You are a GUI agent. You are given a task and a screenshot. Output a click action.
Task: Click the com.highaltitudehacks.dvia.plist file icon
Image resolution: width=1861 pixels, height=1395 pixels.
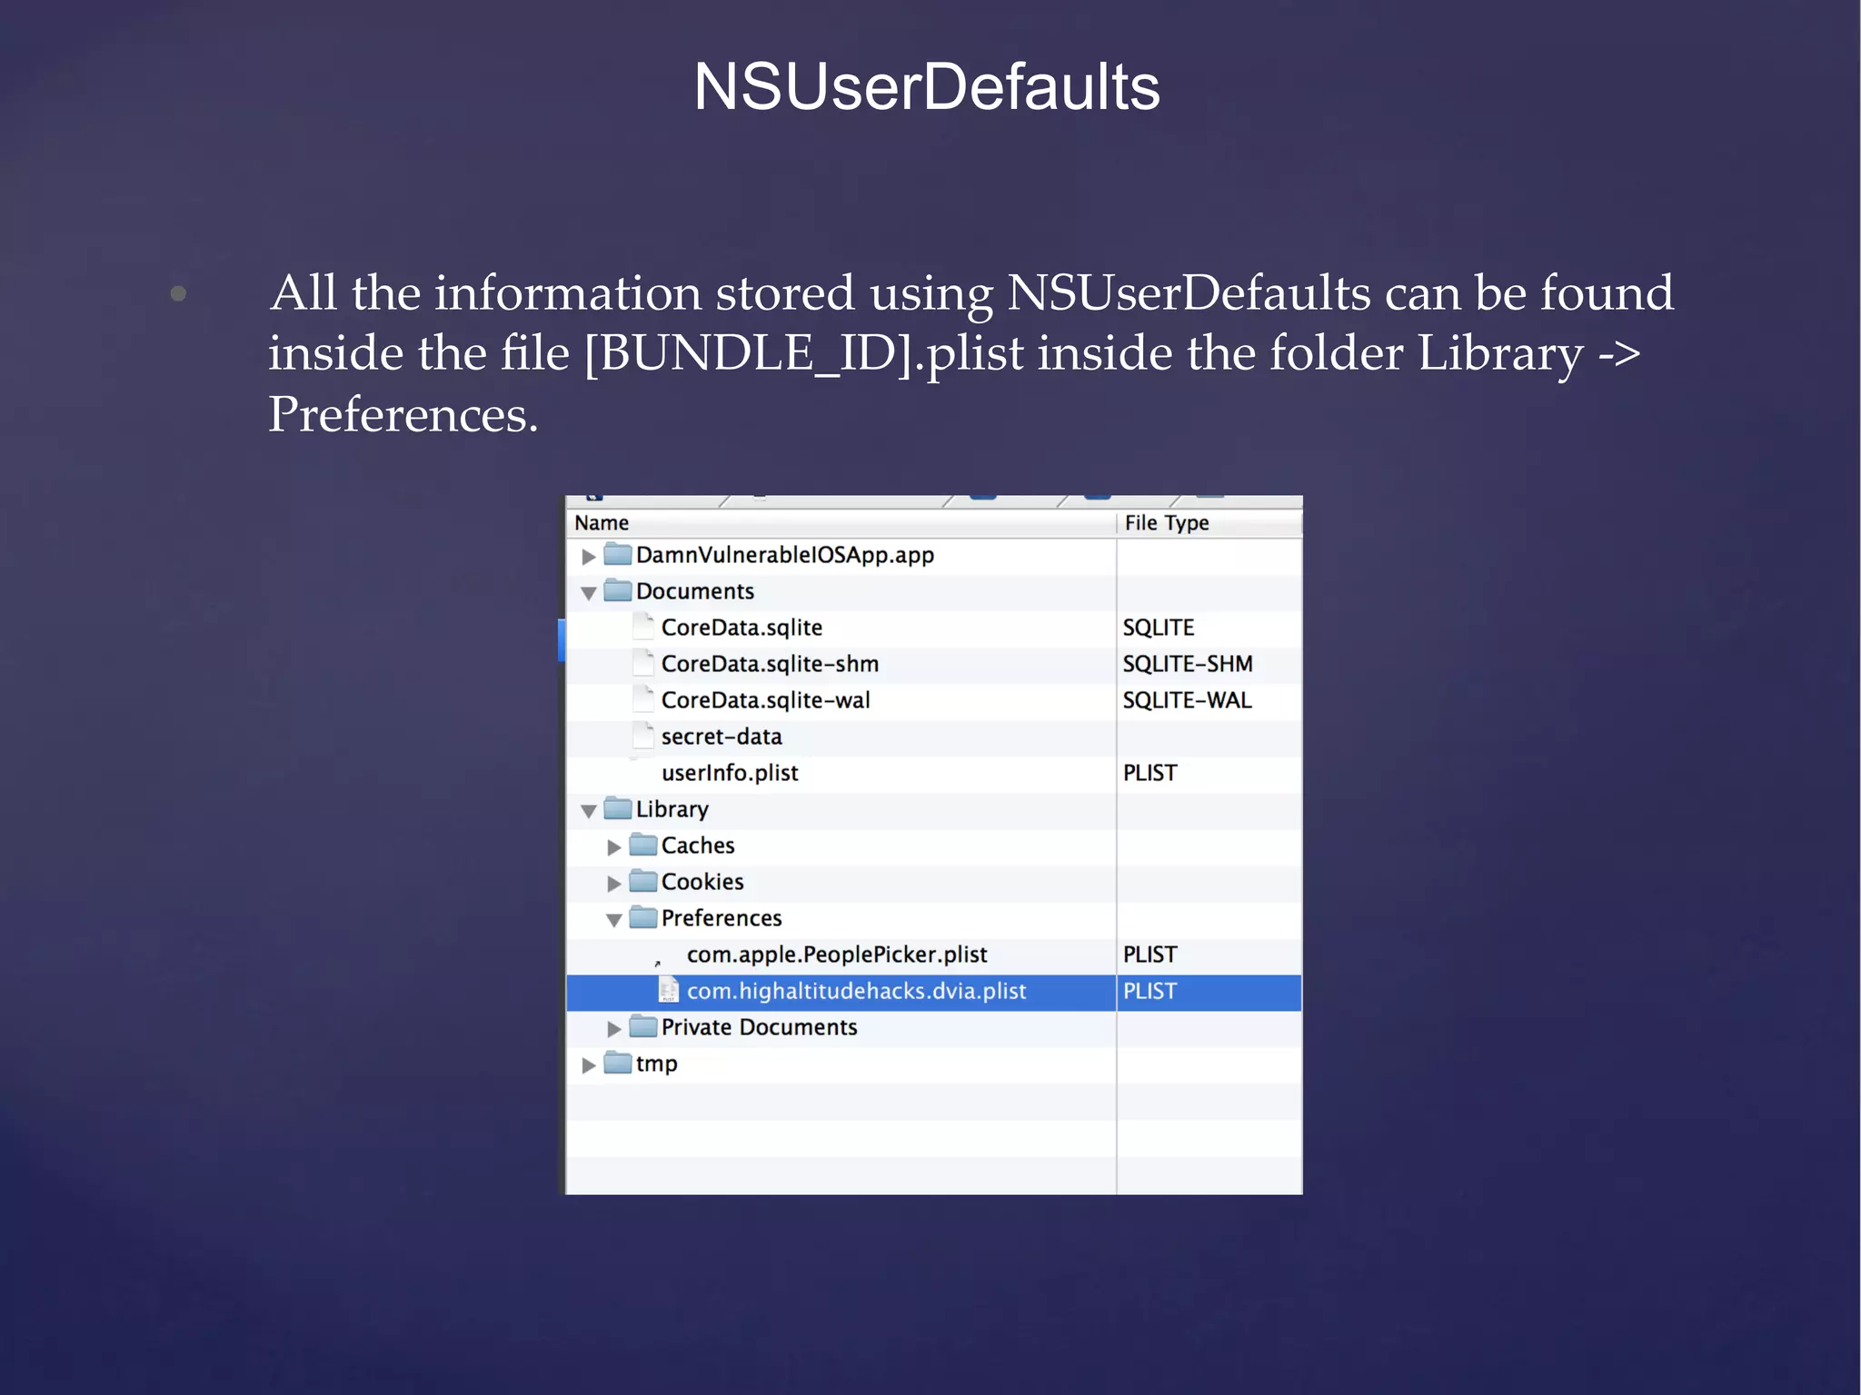coord(669,990)
